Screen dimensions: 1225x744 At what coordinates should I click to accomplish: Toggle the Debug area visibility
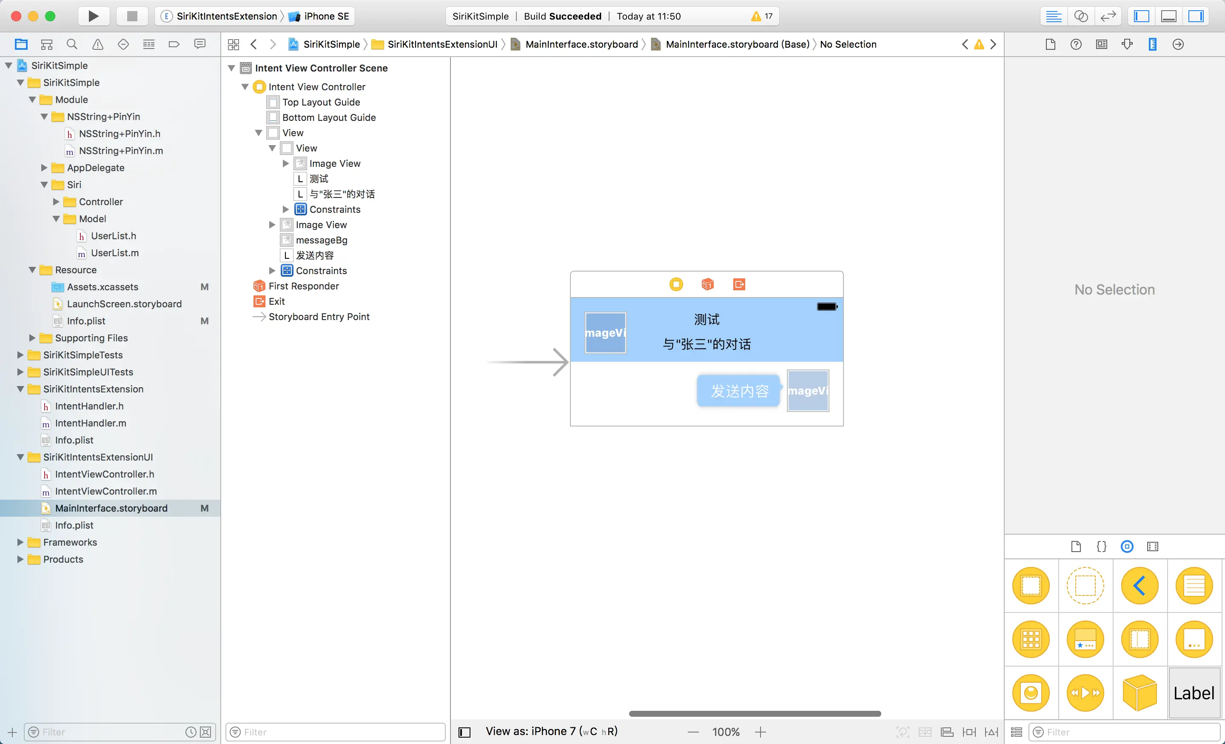1168,16
